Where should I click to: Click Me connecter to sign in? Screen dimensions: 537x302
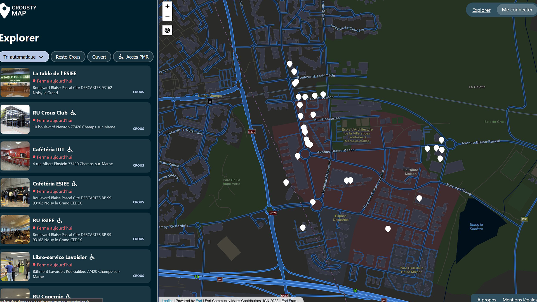pyautogui.click(x=517, y=10)
